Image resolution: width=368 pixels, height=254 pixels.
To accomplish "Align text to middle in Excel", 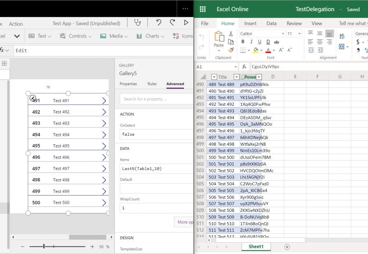I will click(x=319, y=33).
